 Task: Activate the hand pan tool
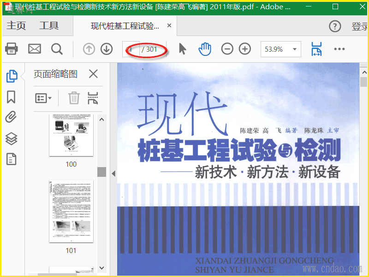click(205, 49)
